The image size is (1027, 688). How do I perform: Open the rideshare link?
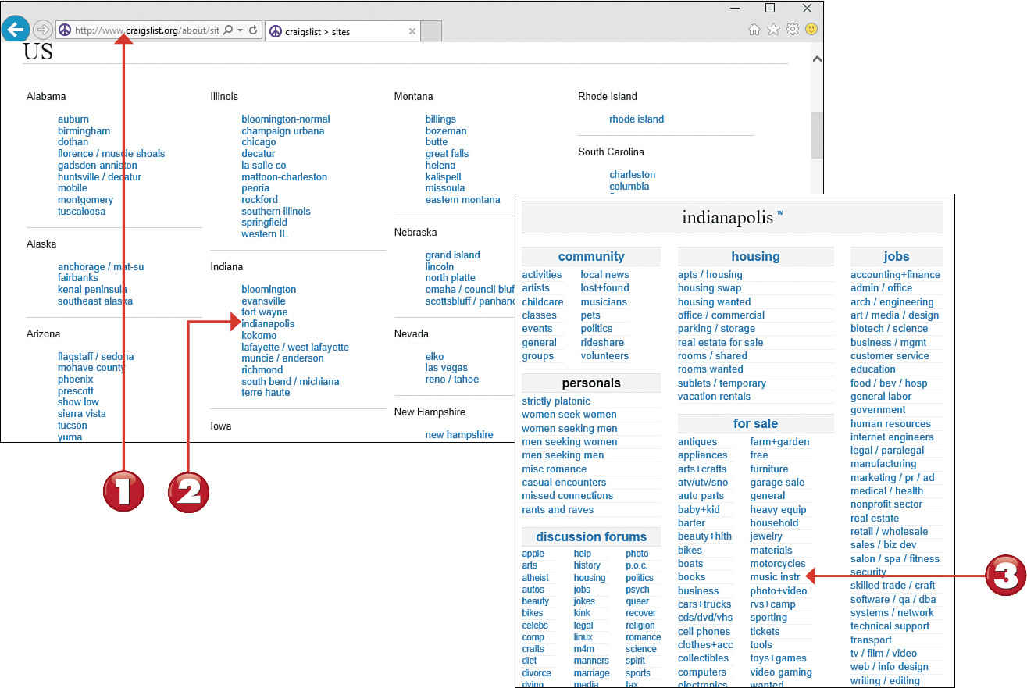(603, 343)
